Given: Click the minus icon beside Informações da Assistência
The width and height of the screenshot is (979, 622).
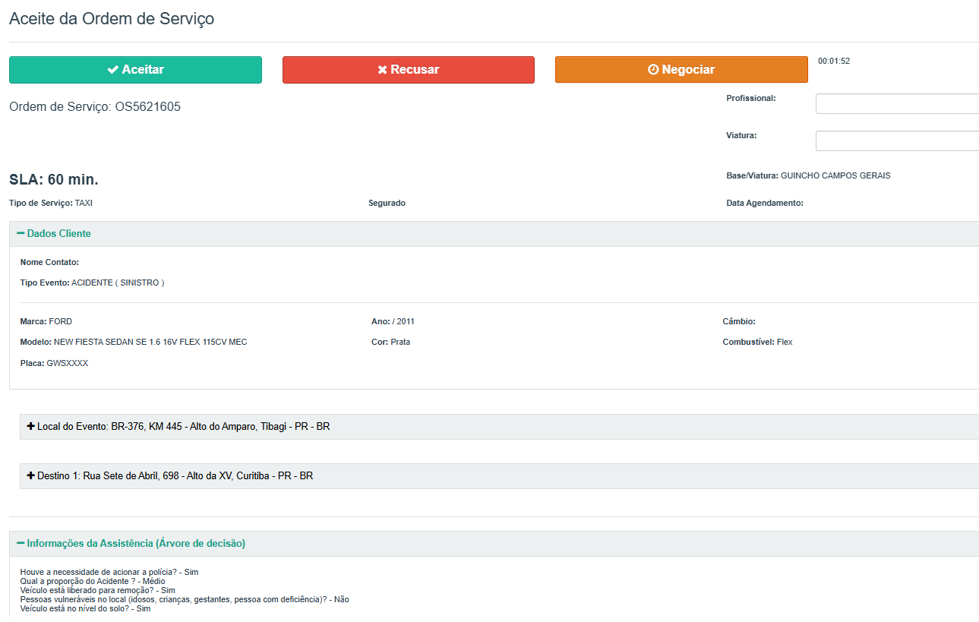Looking at the screenshot, I should (21, 544).
